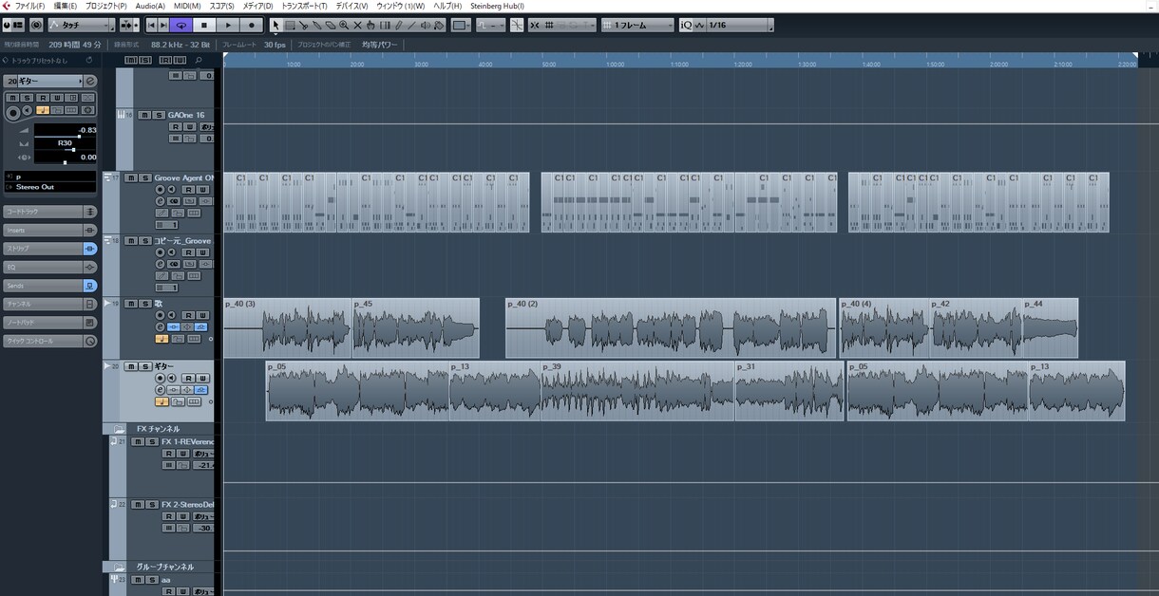
Task: Open the 編集(E) menu
Action: (65, 6)
